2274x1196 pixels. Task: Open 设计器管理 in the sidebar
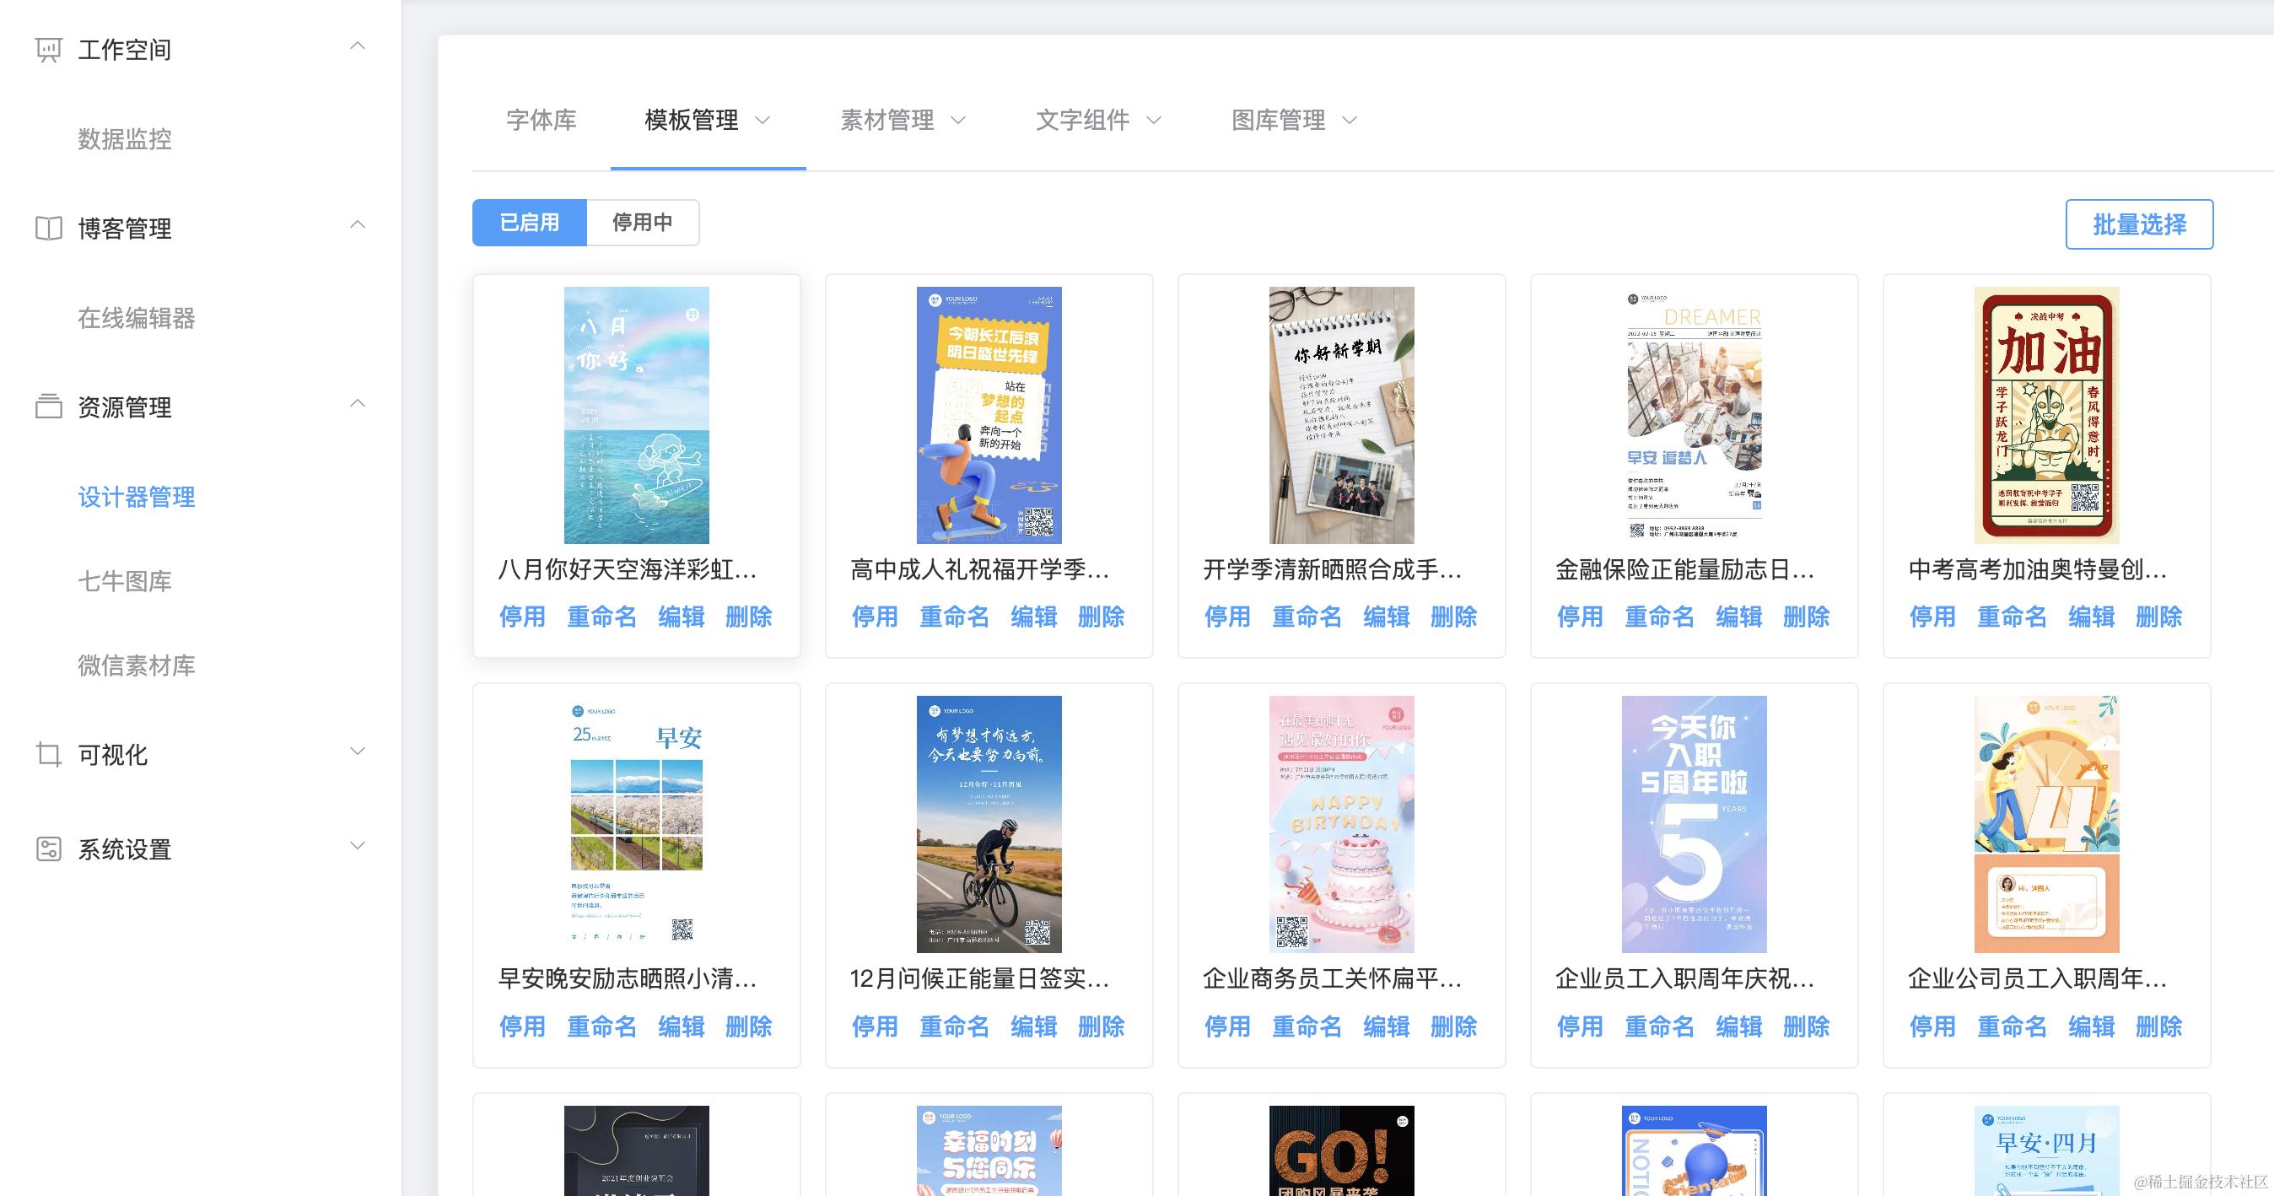[x=136, y=497]
